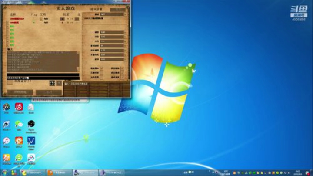
Task: Toggle the Lock Speed checkbox (锁定速度)
Action: 122,73
